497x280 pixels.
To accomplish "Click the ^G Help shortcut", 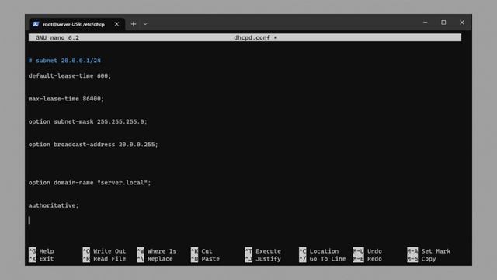I will [41, 251].
